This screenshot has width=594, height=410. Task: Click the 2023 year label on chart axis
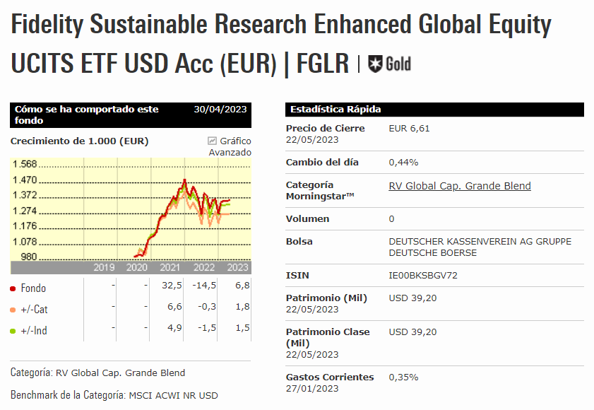[x=237, y=267]
